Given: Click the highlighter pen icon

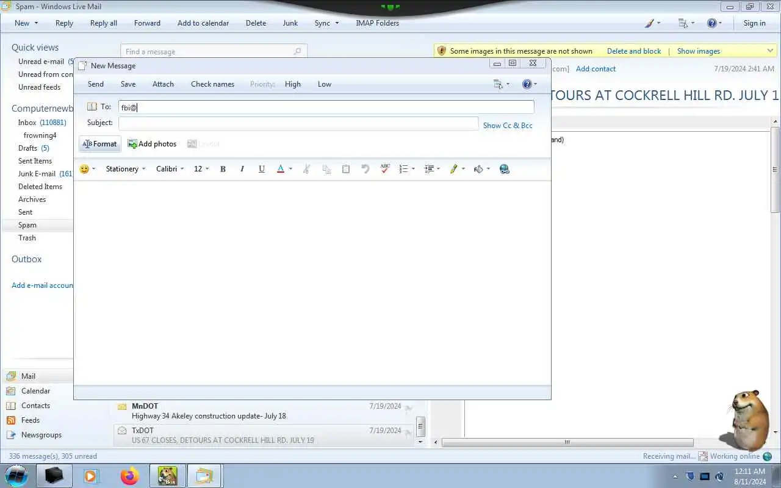Looking at the screenshot, I should click(x=454, y=169).
